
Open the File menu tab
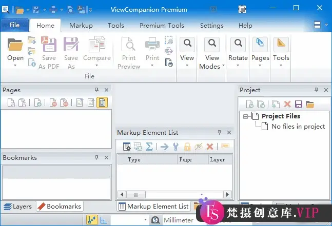point(14,25)
